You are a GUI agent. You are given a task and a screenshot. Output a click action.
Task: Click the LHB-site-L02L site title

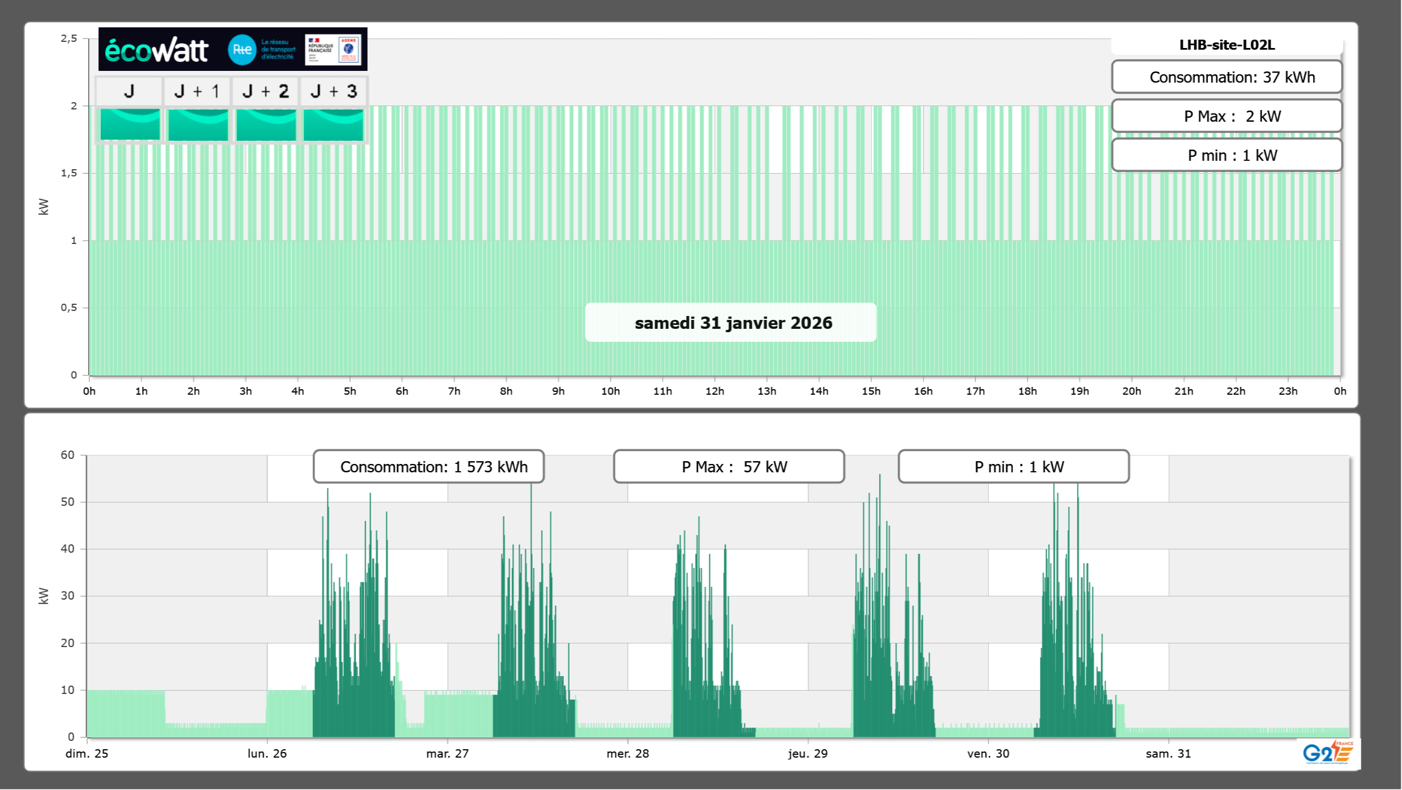pyautogui.click(x=1227, y=45)
